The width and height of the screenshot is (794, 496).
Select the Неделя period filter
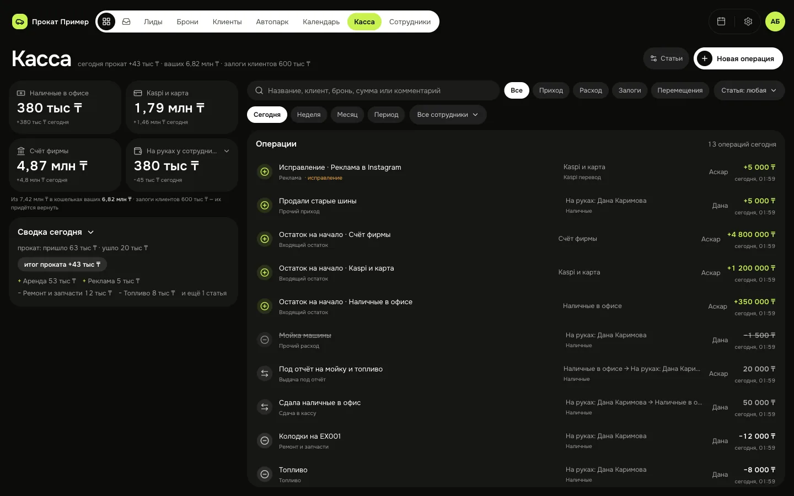(x=309, y=115)
